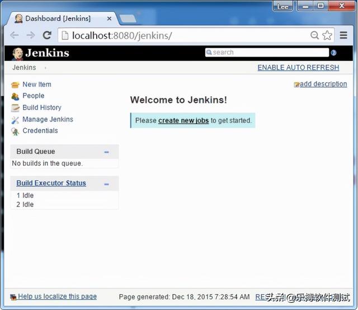Screen dimensions: 358x310
Task: Open the Build History link
Action: pos(42,107)
